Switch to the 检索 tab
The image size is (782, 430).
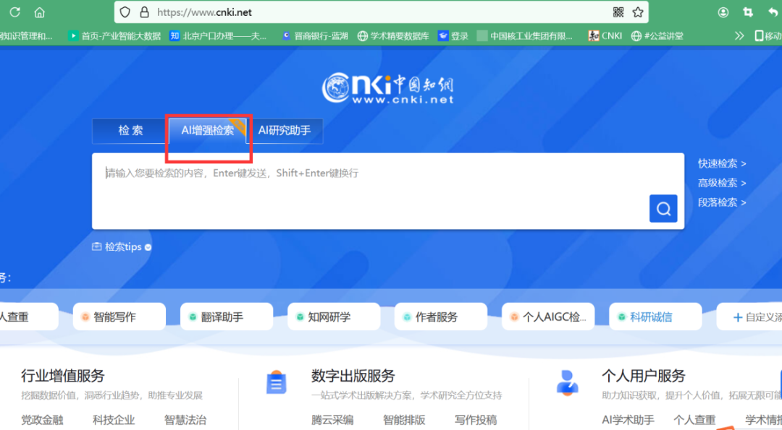click(130, 130)
